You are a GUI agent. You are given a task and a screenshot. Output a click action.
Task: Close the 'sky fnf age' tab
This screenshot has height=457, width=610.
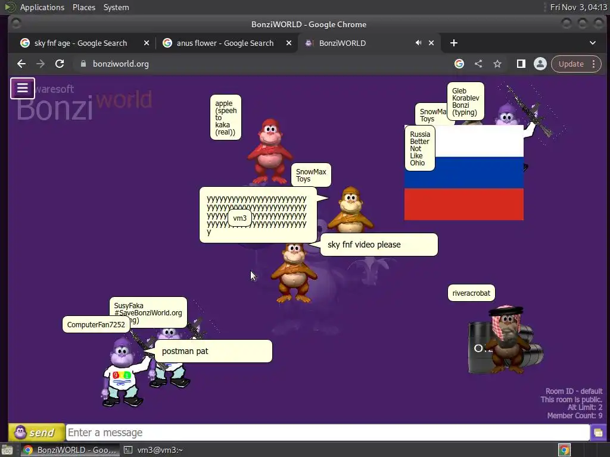point(147,43)
